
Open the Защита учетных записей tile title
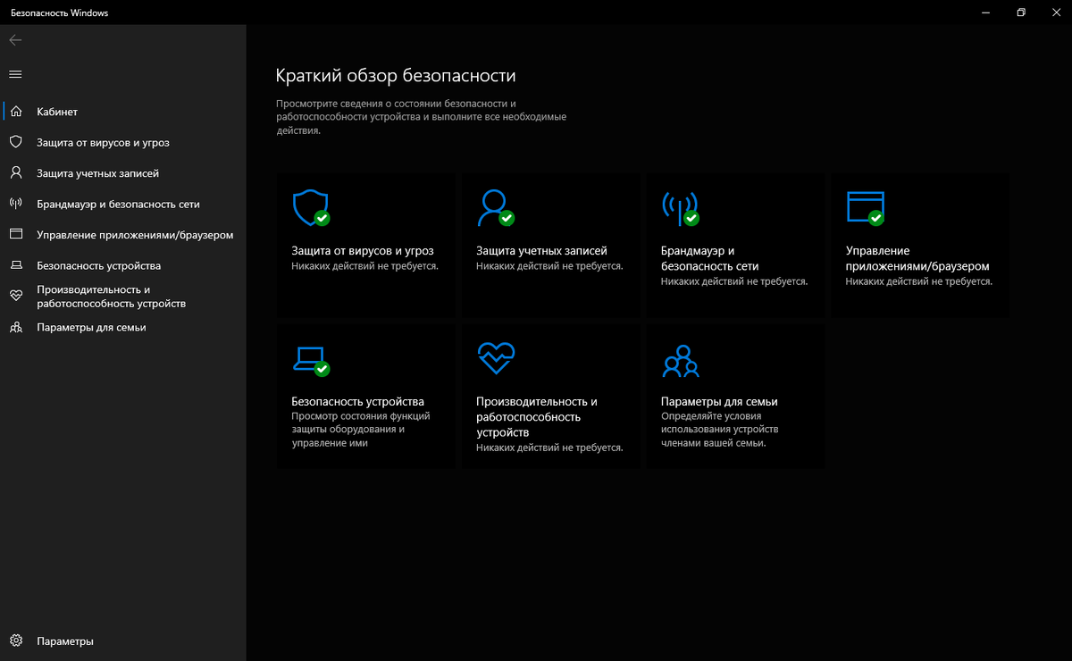coord(541,251)
